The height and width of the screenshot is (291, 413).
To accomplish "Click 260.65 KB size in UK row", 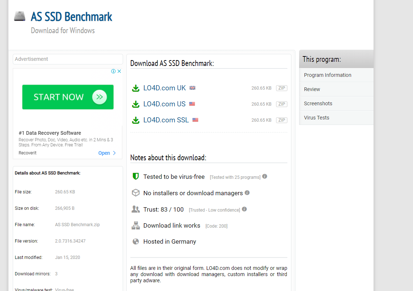I will coord(261,88).
